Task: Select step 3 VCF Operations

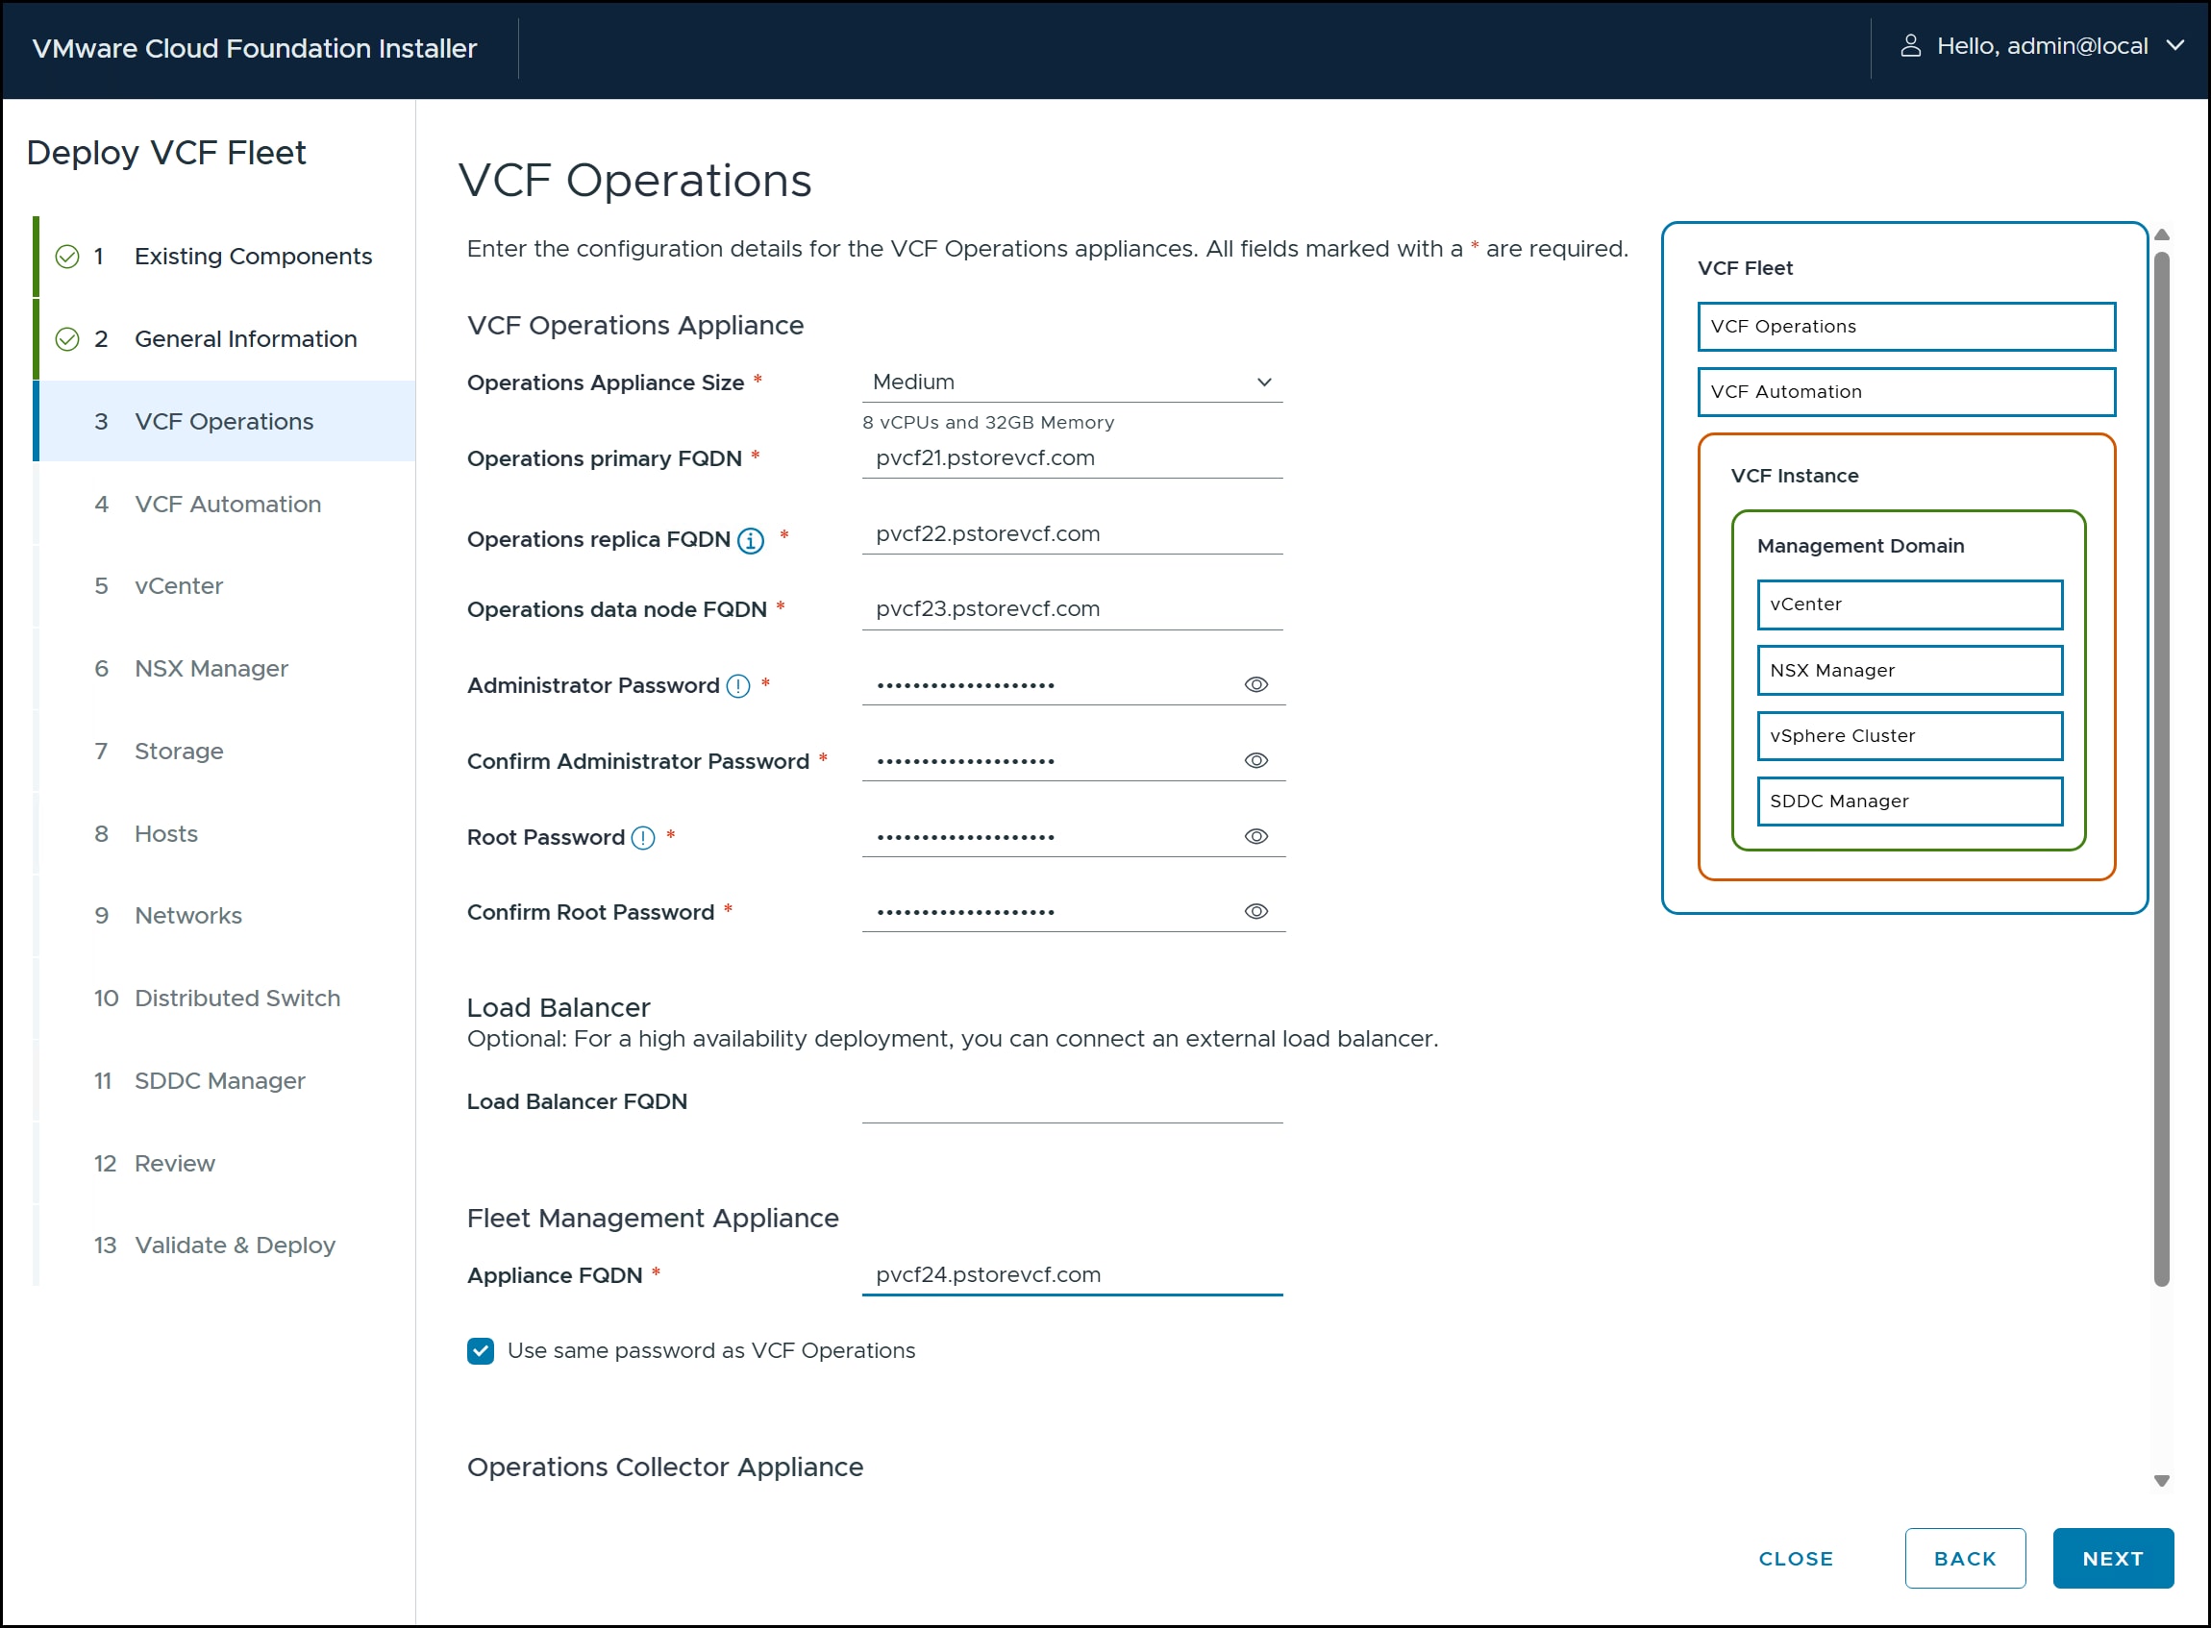Action: click(x=226, y=422)
